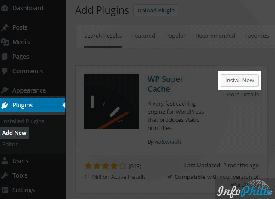Viewport: 275px width, 199px height.
Task: Switch to the Popular tab
Action: pos(175,36)
